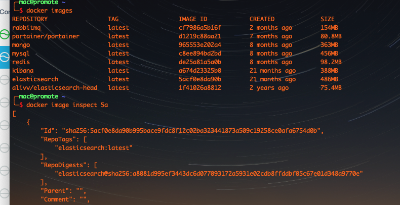Select the mongo repository name

21,45
